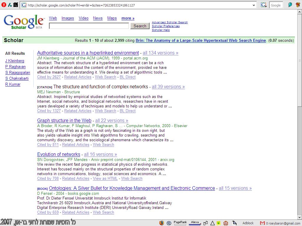Open Related Articles for Newman paper
The image size is (302, 226).
[78, 111]
